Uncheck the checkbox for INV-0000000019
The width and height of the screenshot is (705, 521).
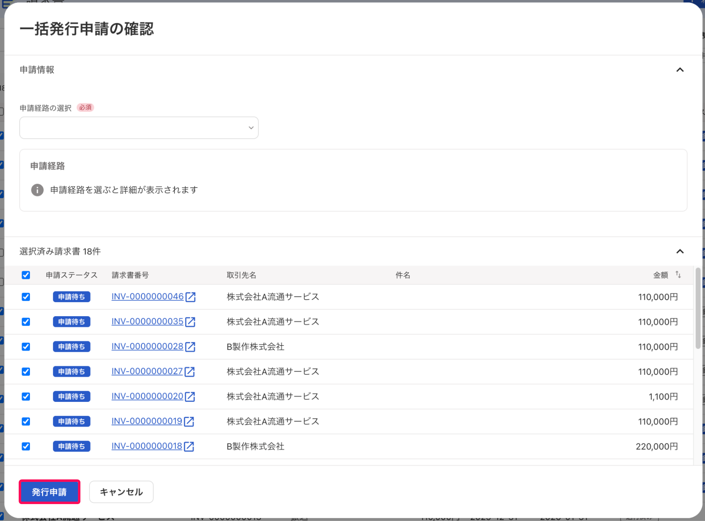[26, 422]
